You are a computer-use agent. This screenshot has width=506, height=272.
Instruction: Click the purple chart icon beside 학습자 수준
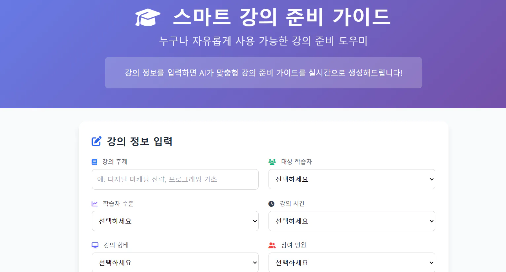click(x=94, y=203)
